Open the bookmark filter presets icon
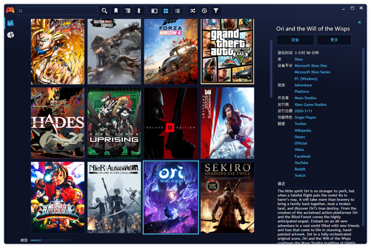 point(116,11)
